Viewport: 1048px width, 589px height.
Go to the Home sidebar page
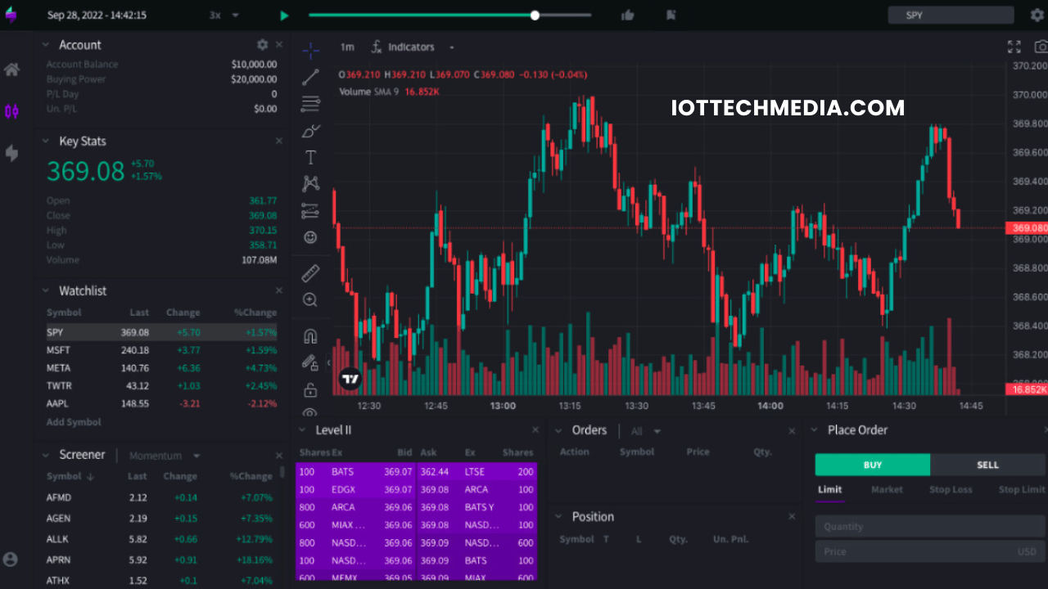11,70
